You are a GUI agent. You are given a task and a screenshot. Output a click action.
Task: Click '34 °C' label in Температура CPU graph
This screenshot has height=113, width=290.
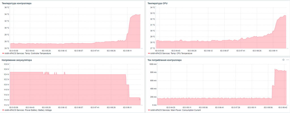tap(153, 8)
